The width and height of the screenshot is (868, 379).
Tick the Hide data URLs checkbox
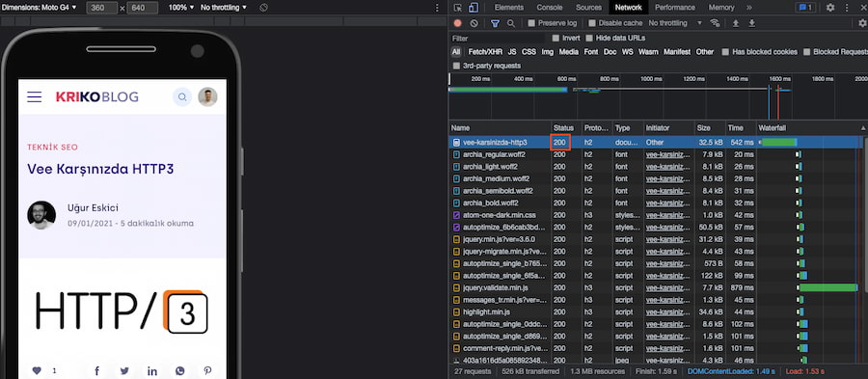[589, 39]
